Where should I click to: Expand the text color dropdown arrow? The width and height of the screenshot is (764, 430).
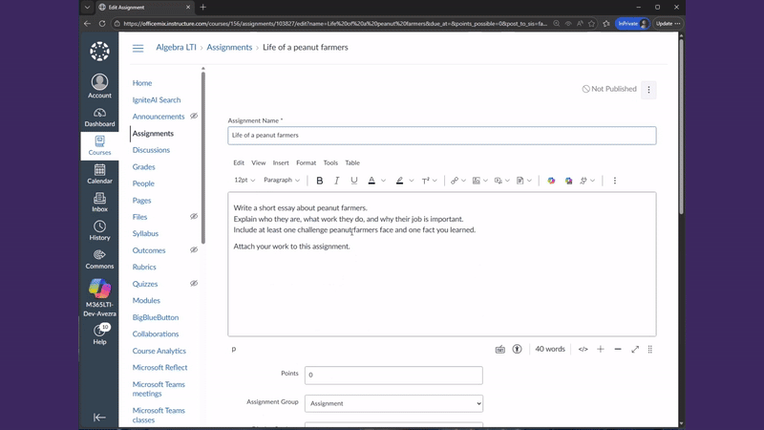[384, 181]
